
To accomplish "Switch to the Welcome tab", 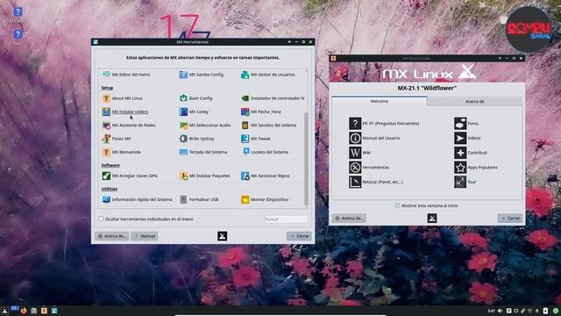I will (379, 102).
